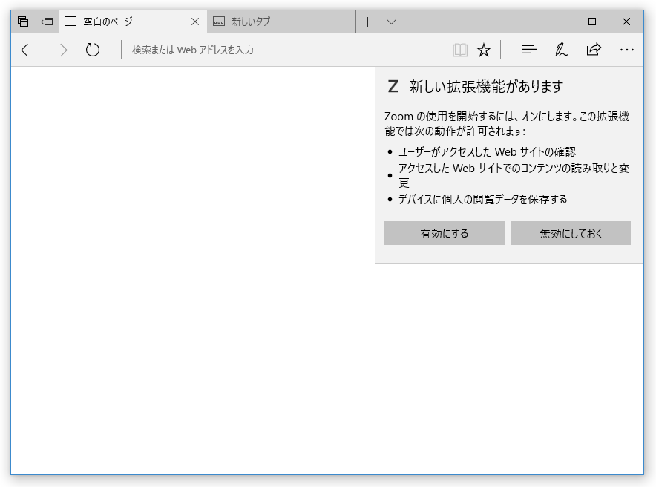Screen dimensions: 656x487
Task: Click the 新しい拡張機能があります heading
Action: click(x=486, y=87)
